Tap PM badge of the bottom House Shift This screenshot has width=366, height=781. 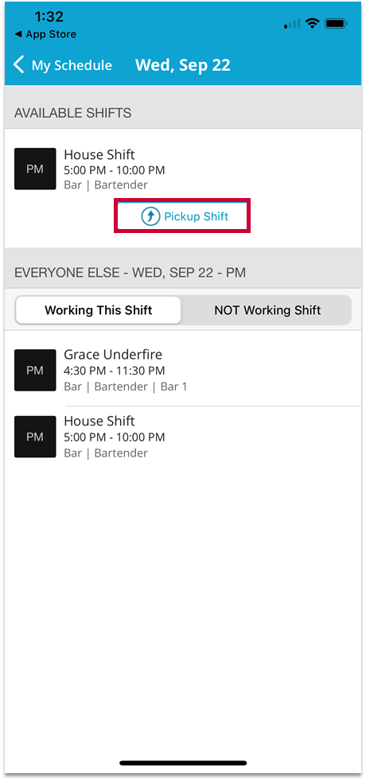click(35, 437)
